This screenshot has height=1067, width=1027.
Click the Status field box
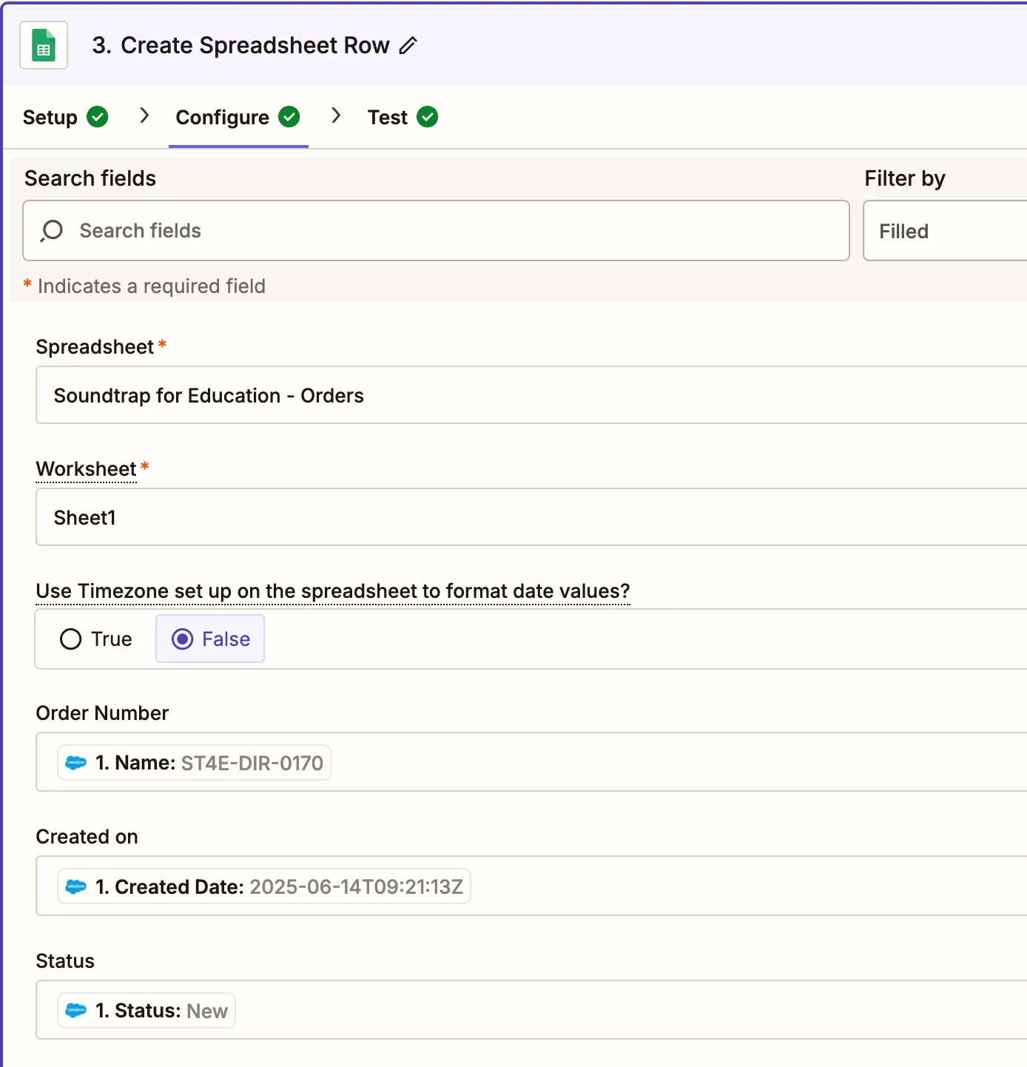pos(531,1010)
